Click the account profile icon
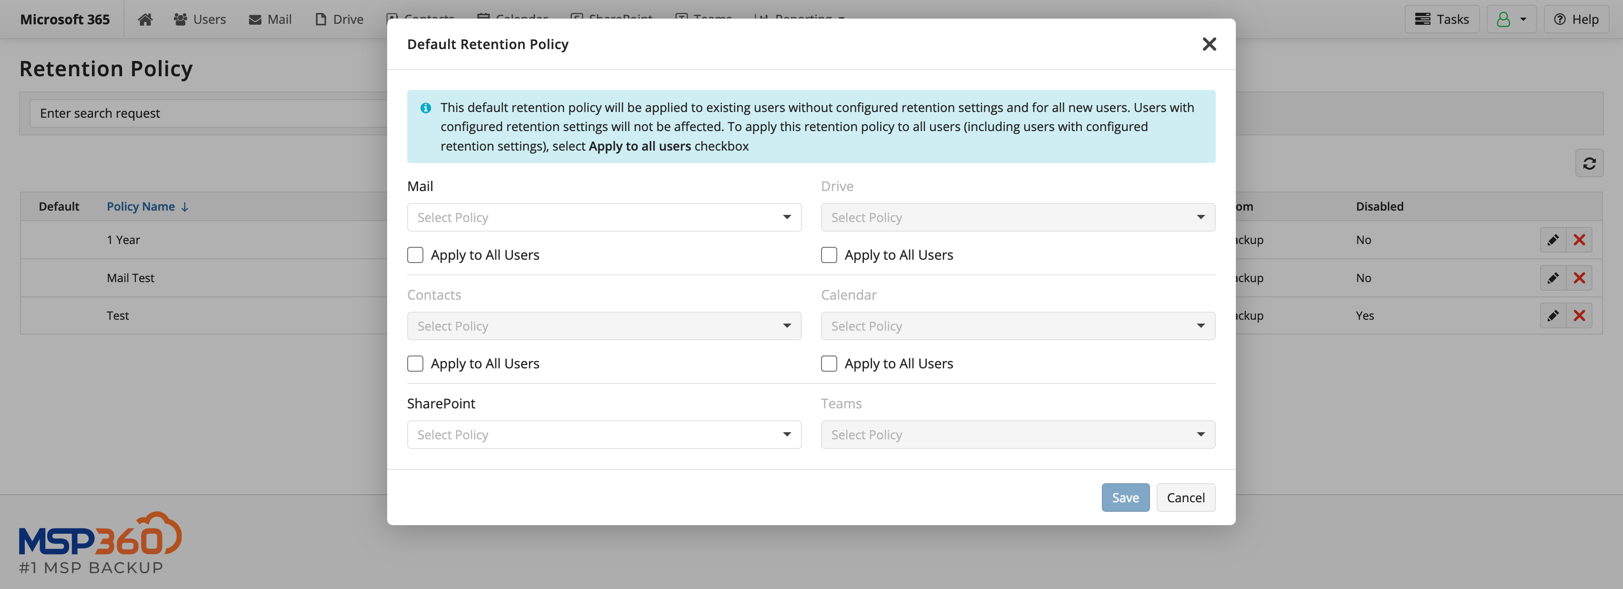This screenshot has width=1623, height=589. coord(1503,19)
